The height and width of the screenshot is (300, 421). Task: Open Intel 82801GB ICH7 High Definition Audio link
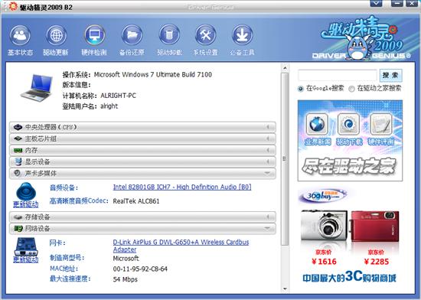pos(182,187)
